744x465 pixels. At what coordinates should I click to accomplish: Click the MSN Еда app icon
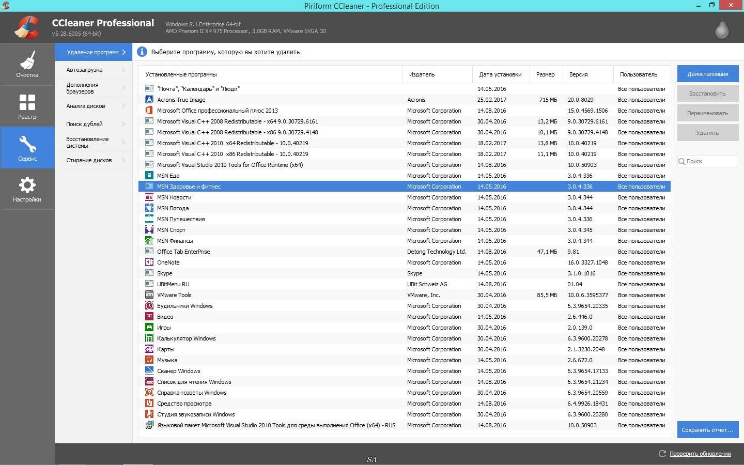149,176
